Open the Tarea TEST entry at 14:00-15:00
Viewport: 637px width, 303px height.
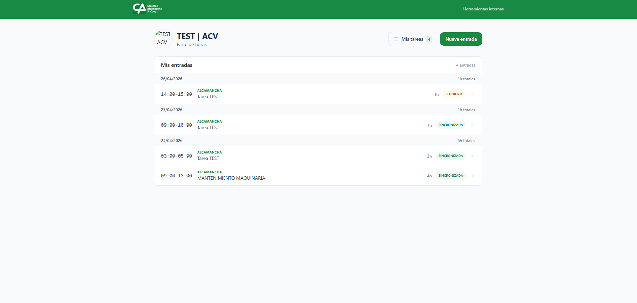[208, 97]
